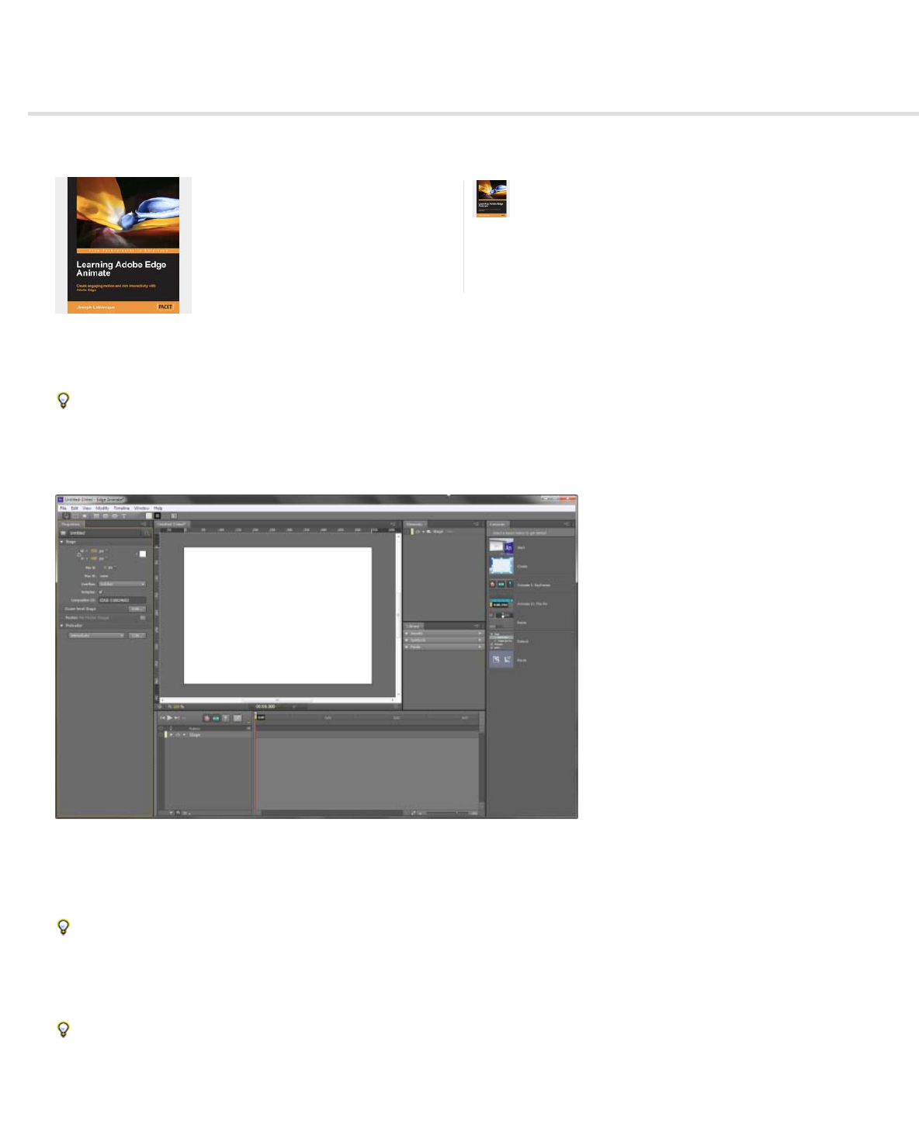Click the black border color swatch in toolbar
The width and height of the screenshot is (919, 1135).
[158, 515]
